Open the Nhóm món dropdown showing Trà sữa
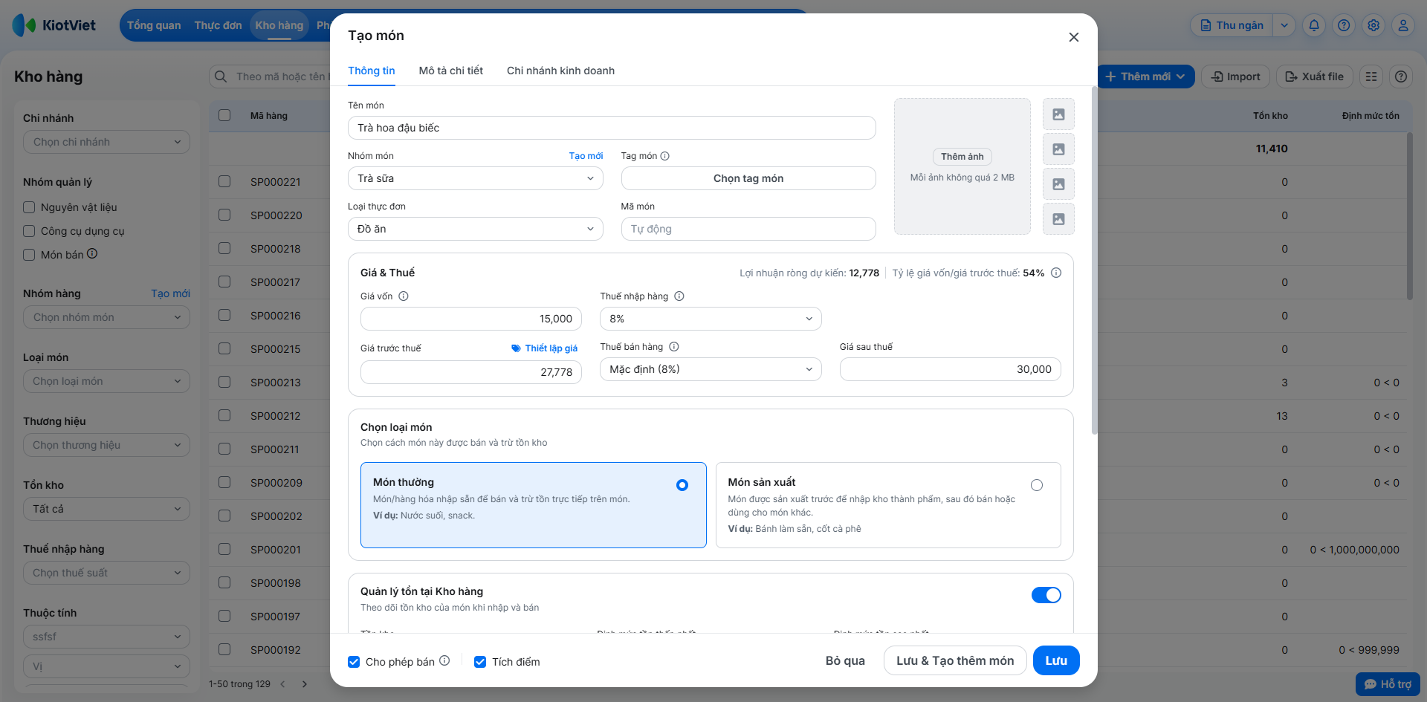This screenshot has height=702, width=1427. tap(475, 178)
